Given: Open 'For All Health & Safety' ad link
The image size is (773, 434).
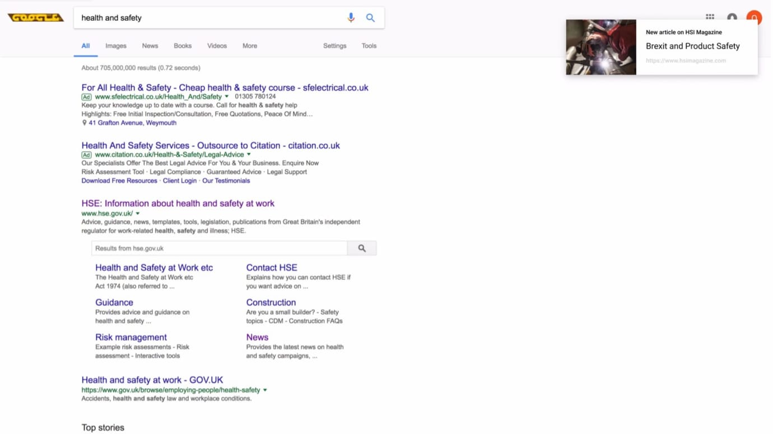Looking at the screenshot, I should coord(225,88).
